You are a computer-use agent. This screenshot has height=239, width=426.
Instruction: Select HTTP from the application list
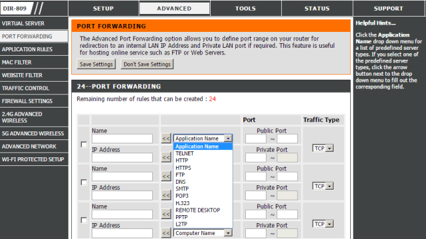pos(203,161)
